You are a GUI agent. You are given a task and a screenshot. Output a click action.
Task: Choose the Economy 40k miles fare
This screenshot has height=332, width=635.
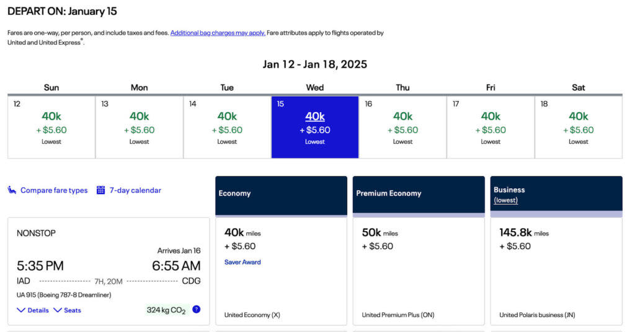(281, 271)
